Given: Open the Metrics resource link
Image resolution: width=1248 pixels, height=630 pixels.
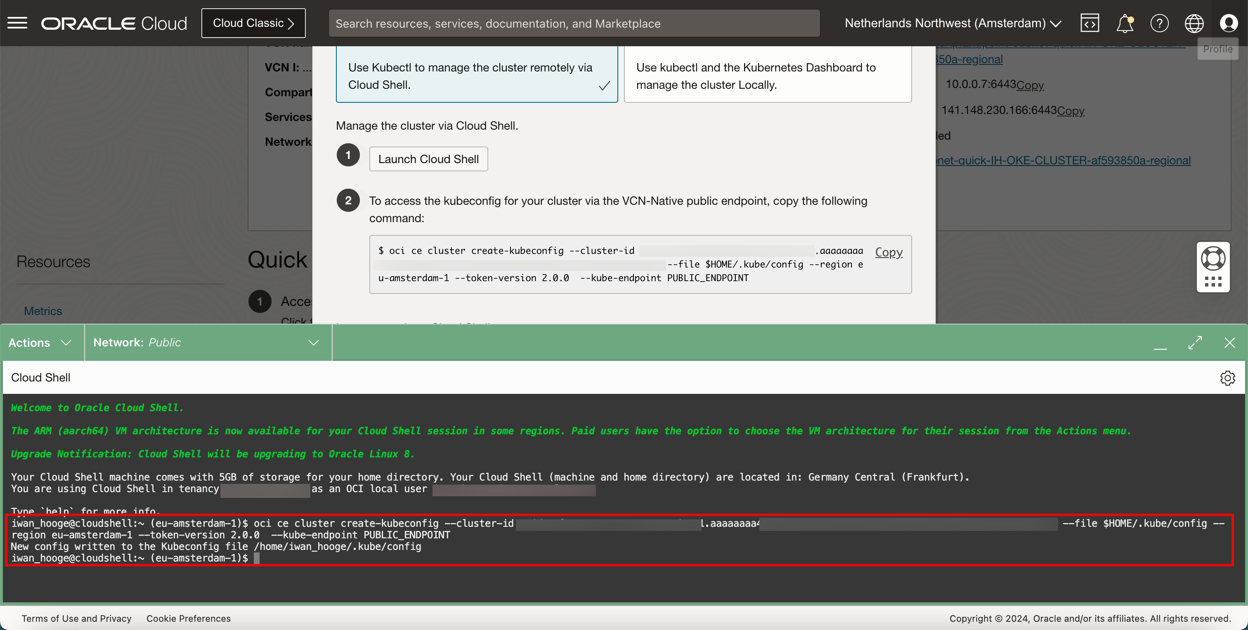Looking at the screenshot, I should 43,310.
